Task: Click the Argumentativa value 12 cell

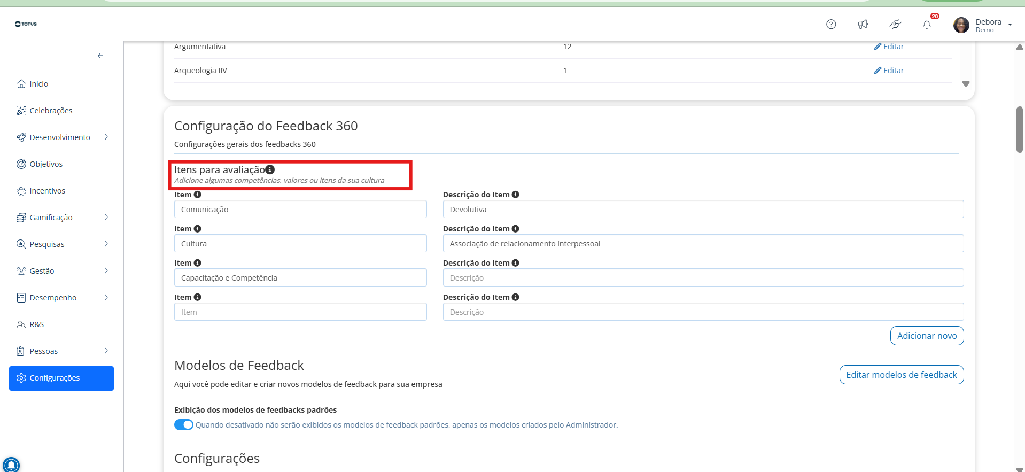Action: coord(567,47)
